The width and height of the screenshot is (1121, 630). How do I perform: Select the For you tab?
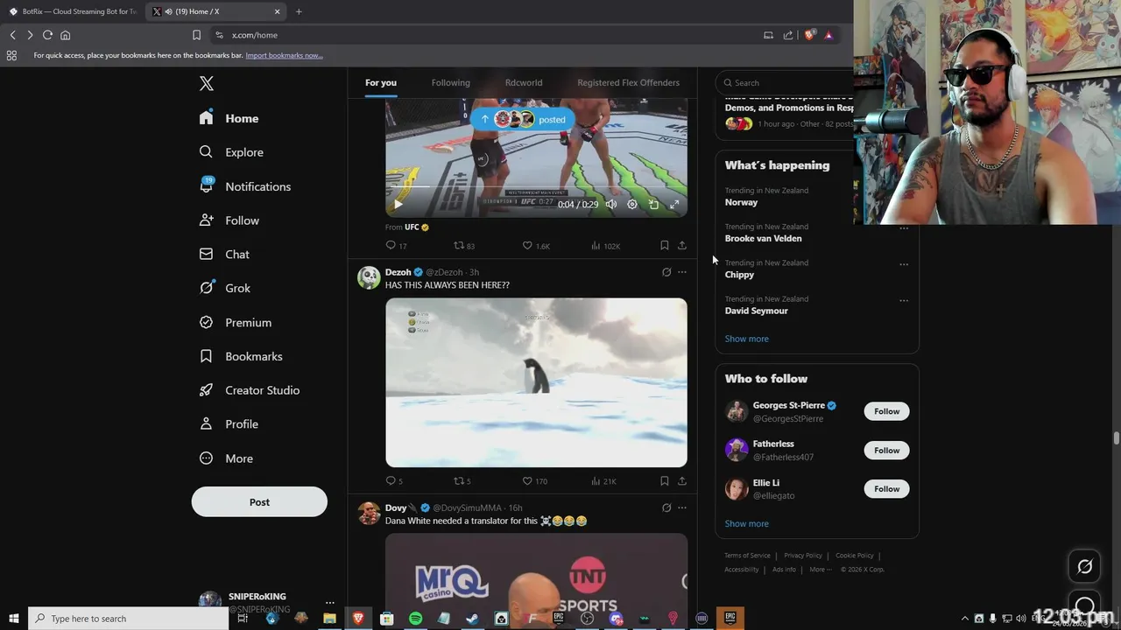tap(381, 82)
